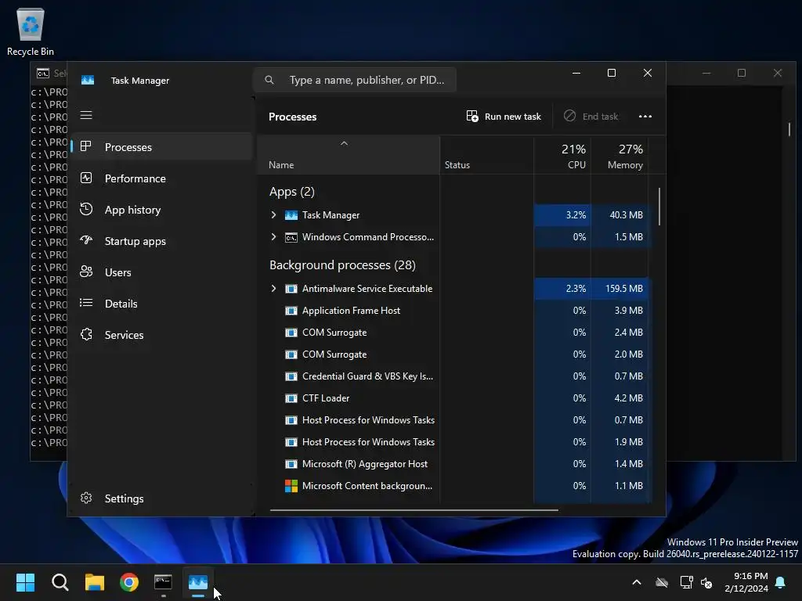
Task: Sort processes by Memory column
Action: click(620, 156)
